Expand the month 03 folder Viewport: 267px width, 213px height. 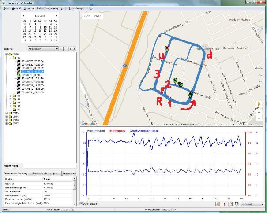pyautogui.click(x=11, y=103)
